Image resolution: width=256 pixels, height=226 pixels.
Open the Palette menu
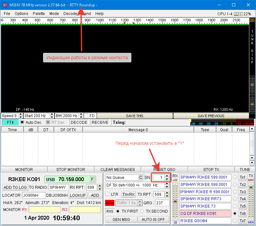click(x=39, y=14)
